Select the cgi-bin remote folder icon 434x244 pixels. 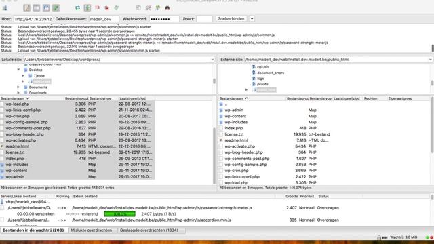[254, 67]
